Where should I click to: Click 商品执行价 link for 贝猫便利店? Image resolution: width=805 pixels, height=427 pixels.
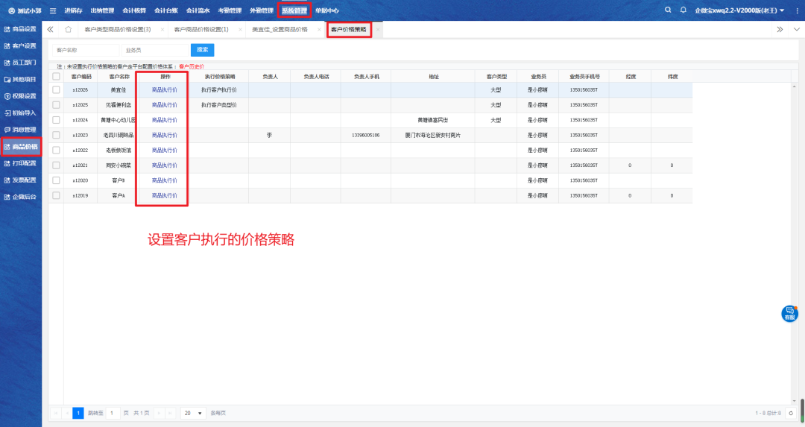[x=164, y=105]
